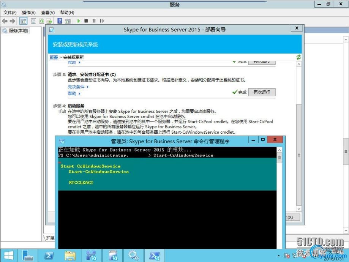Open File Explorer from taskbar
Viewport: 349px width, 262px height.
tap(70, 256)
